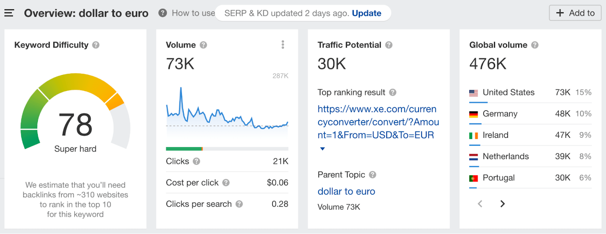Select the United States row in Global volume
The width and height of the screenshot is (606, 234).
coord(508,92)
